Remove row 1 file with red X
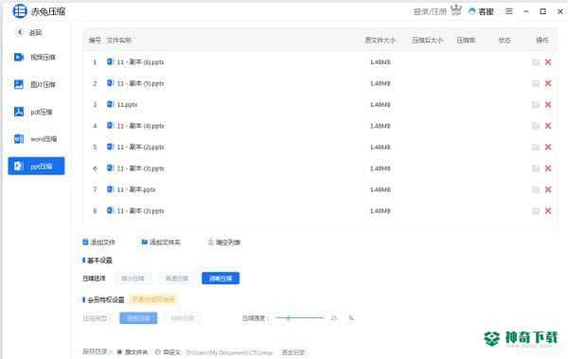 click(x=548, y=62)
